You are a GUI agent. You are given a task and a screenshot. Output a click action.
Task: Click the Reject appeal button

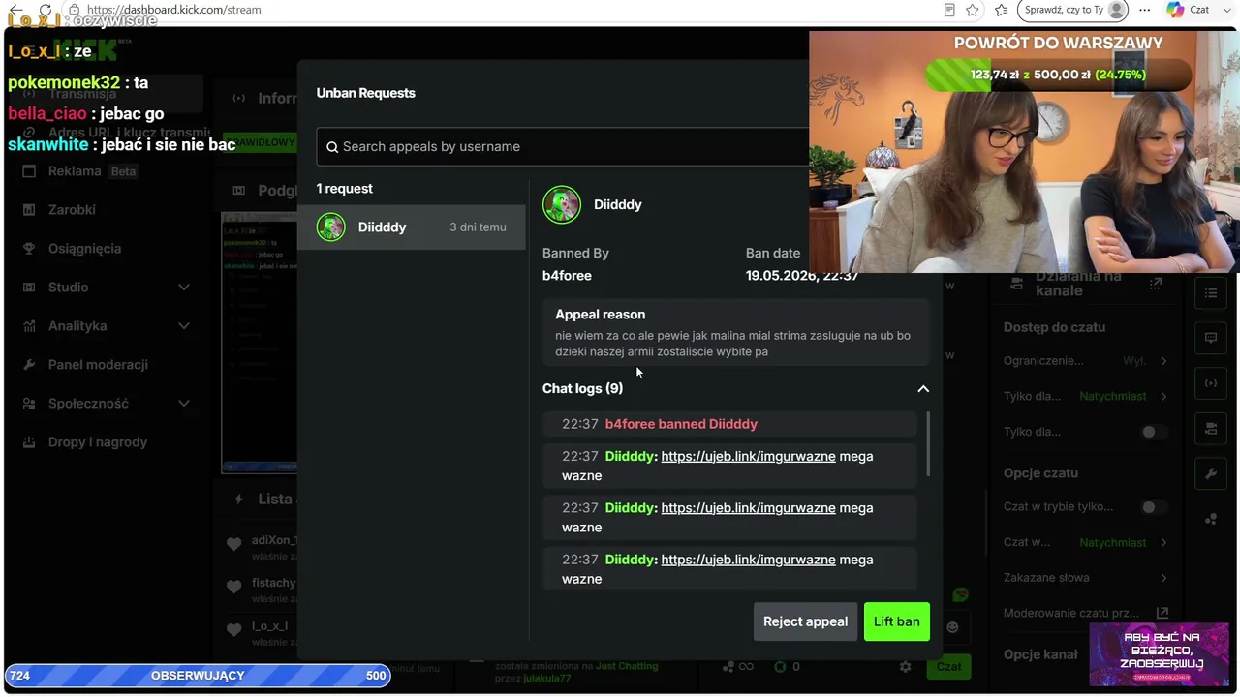[x=805, y=621]
